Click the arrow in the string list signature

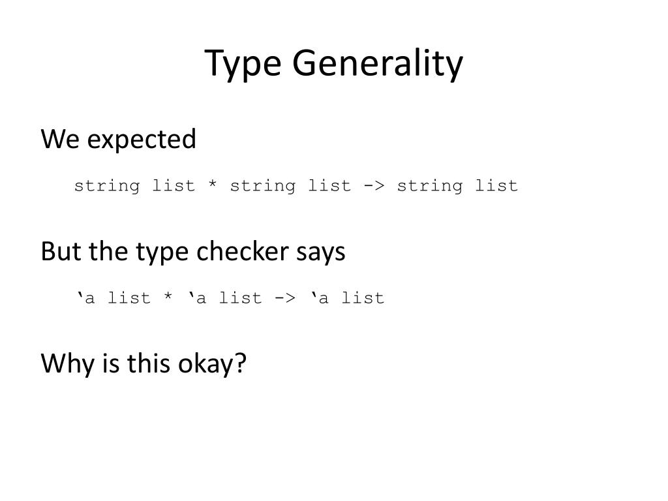click(374, 186)
